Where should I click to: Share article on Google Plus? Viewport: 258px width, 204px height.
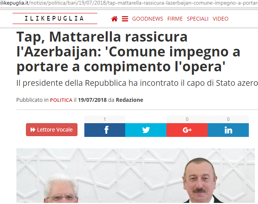187,130
